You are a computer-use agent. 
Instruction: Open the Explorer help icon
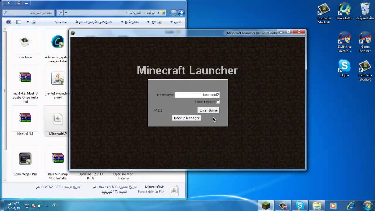pos(8,22)
